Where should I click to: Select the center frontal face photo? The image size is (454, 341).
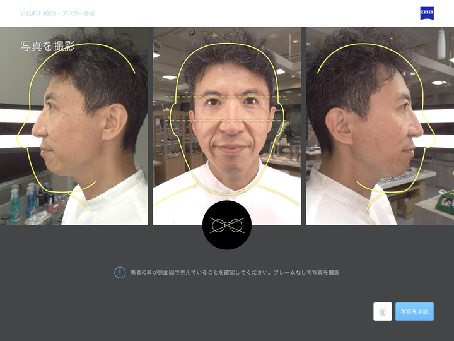pos(227,126)
